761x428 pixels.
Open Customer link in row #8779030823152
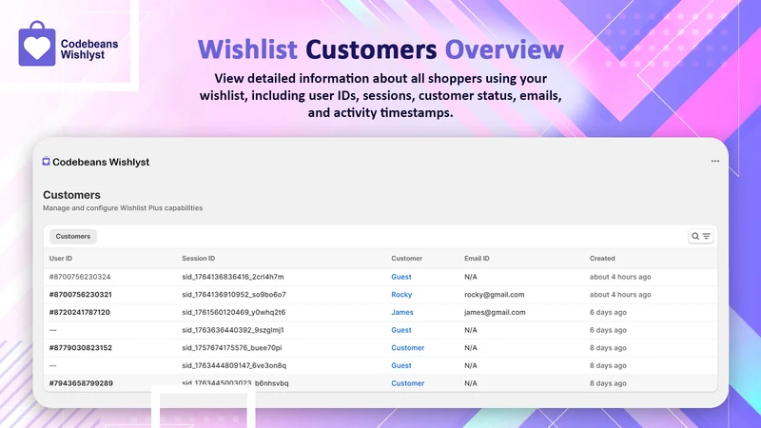point(408,347)
